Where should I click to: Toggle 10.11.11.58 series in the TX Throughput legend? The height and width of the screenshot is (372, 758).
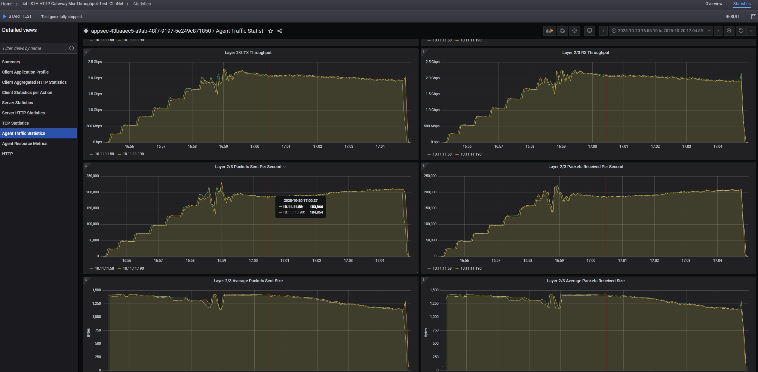click(x=104, y=154)
